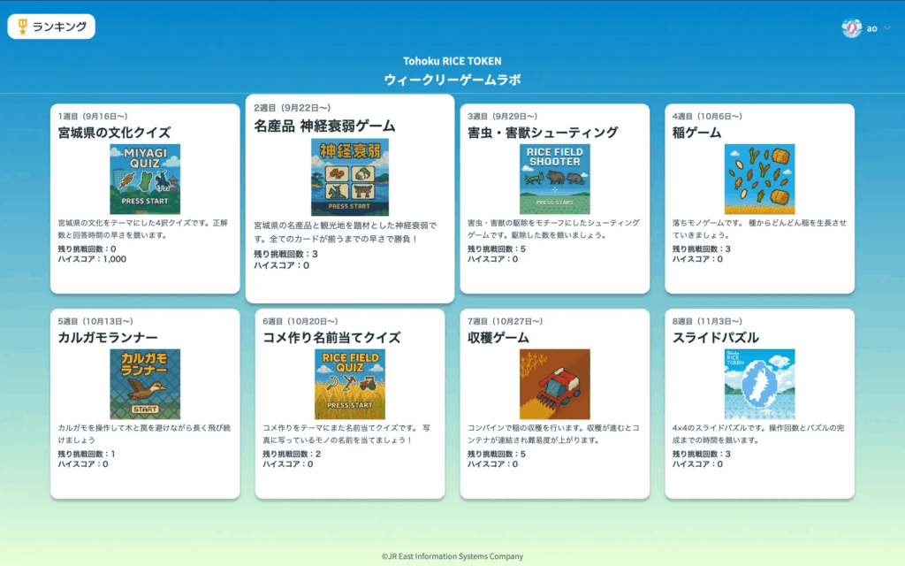Start the カルガモランナー game image
The image size is (905, 566).
point(145,384)
